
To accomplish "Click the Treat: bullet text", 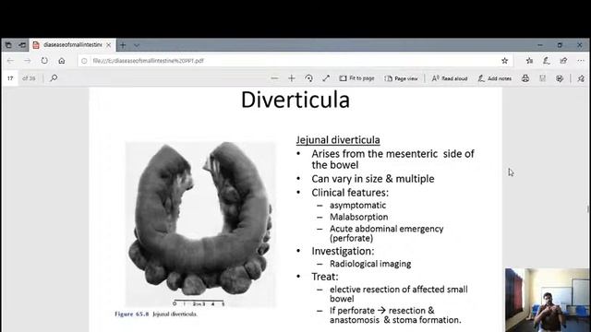I will (x=325, y=277).
